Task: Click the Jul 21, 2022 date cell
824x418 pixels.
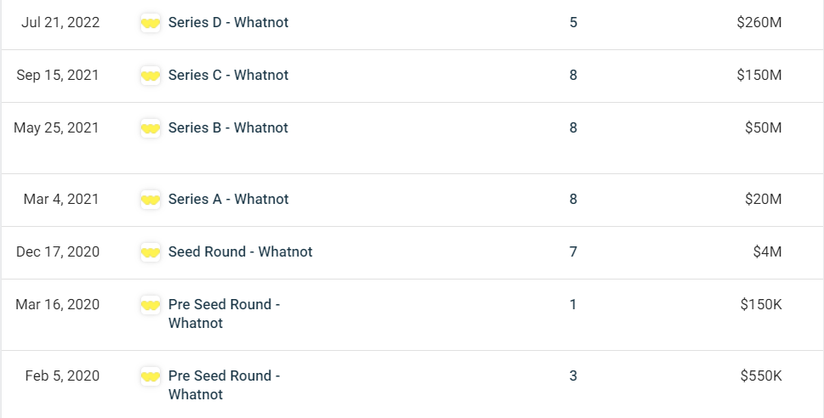Action: 60,23
